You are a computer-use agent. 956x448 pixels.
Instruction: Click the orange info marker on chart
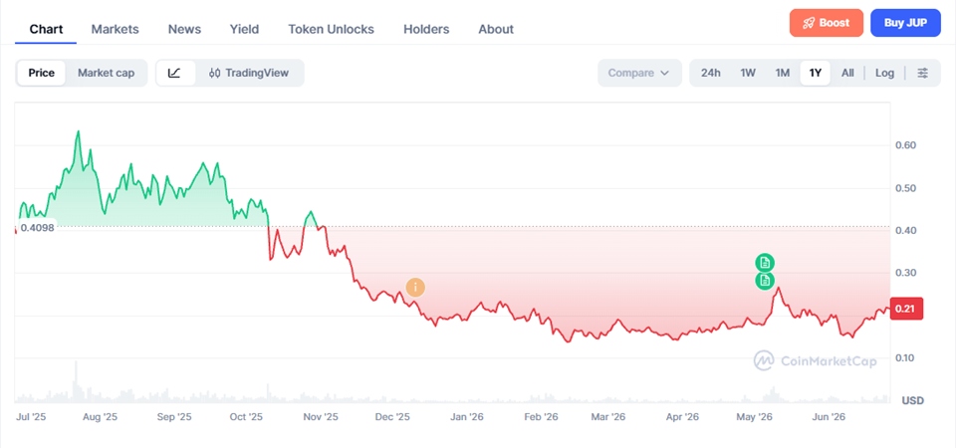pos(415,287)
